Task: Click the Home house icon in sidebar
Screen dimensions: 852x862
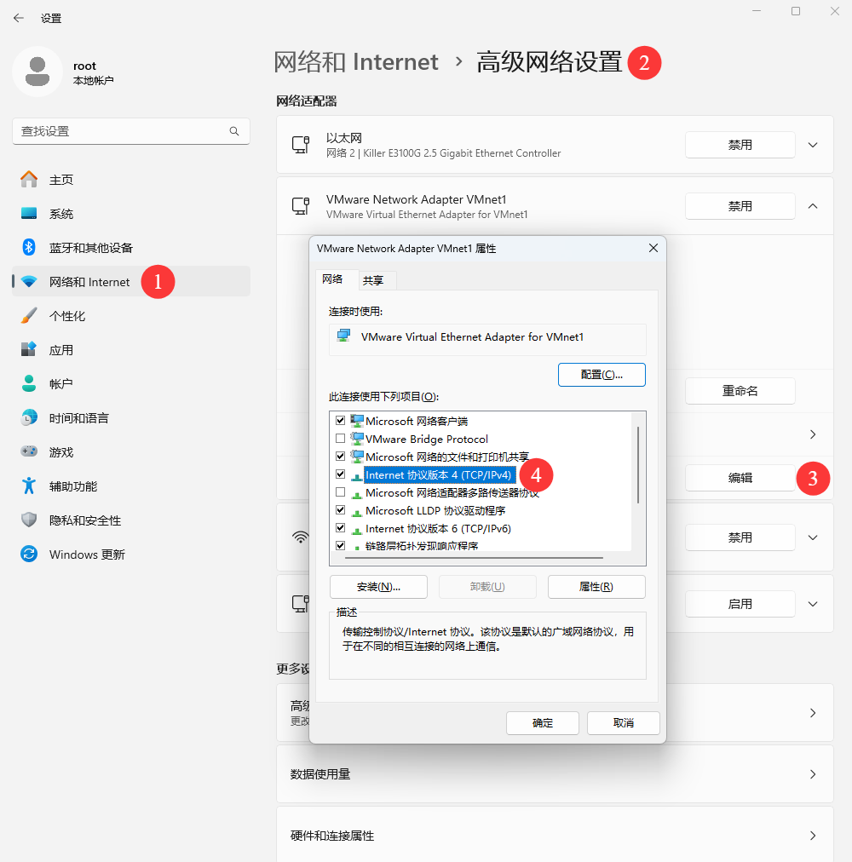Action: pyautogui.click(x=29, y=180)
